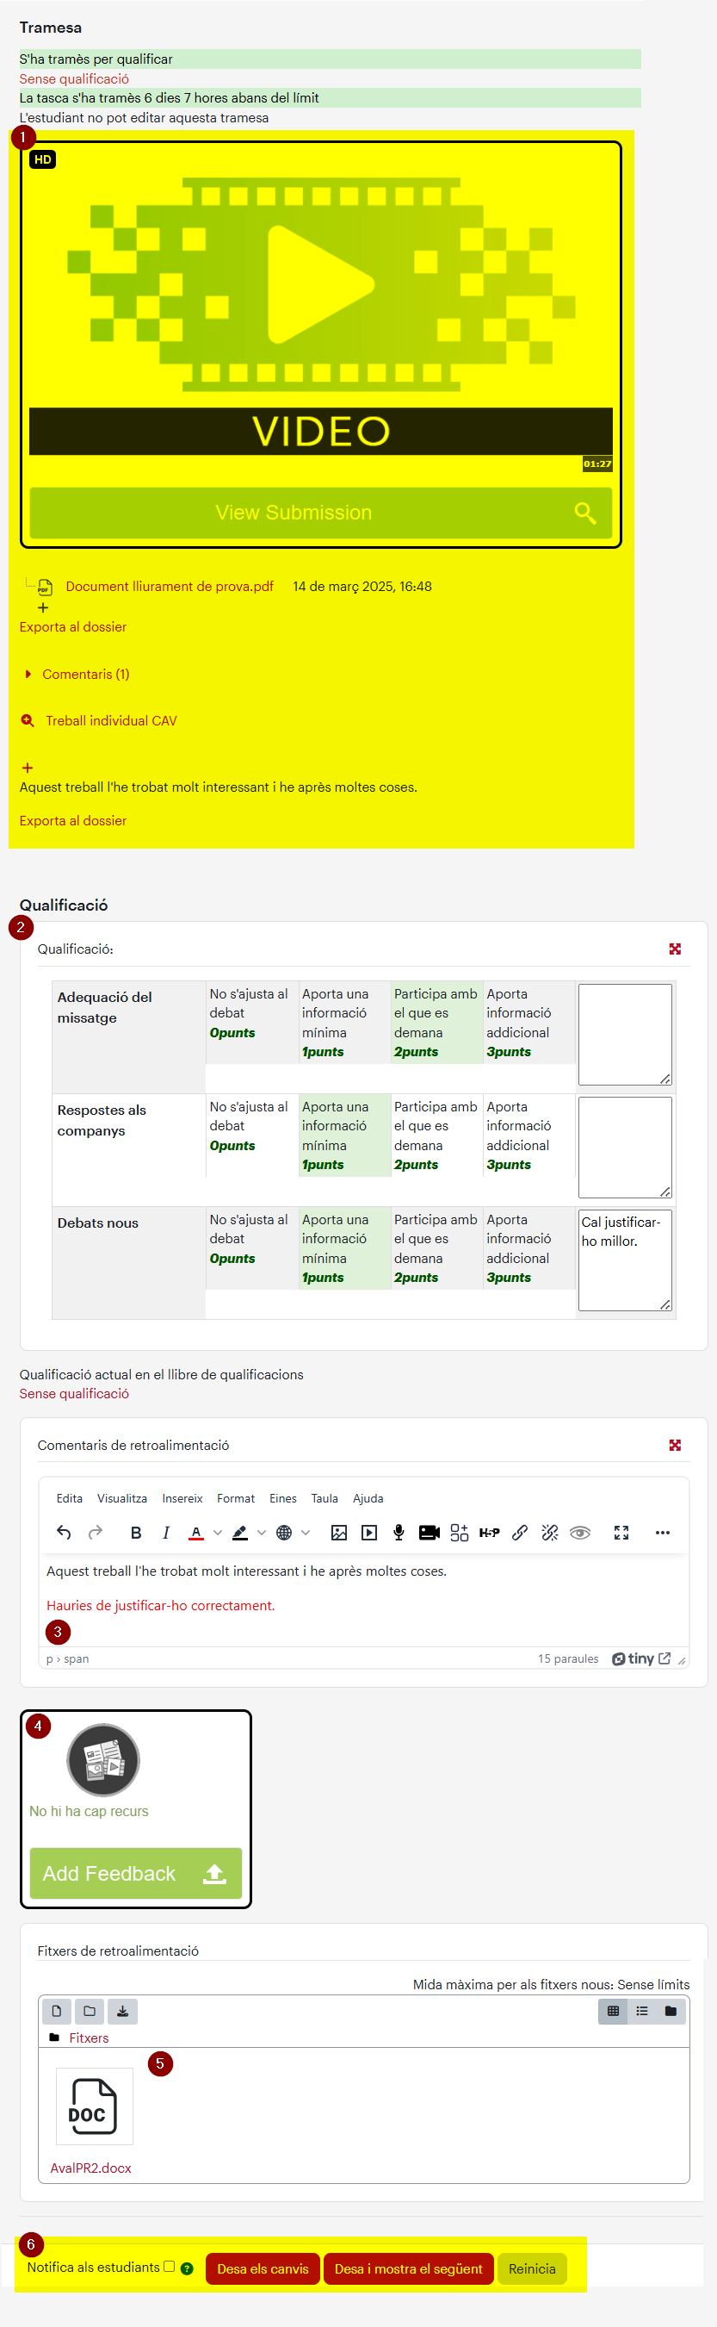Click the View Submission button

pos(320,513)
